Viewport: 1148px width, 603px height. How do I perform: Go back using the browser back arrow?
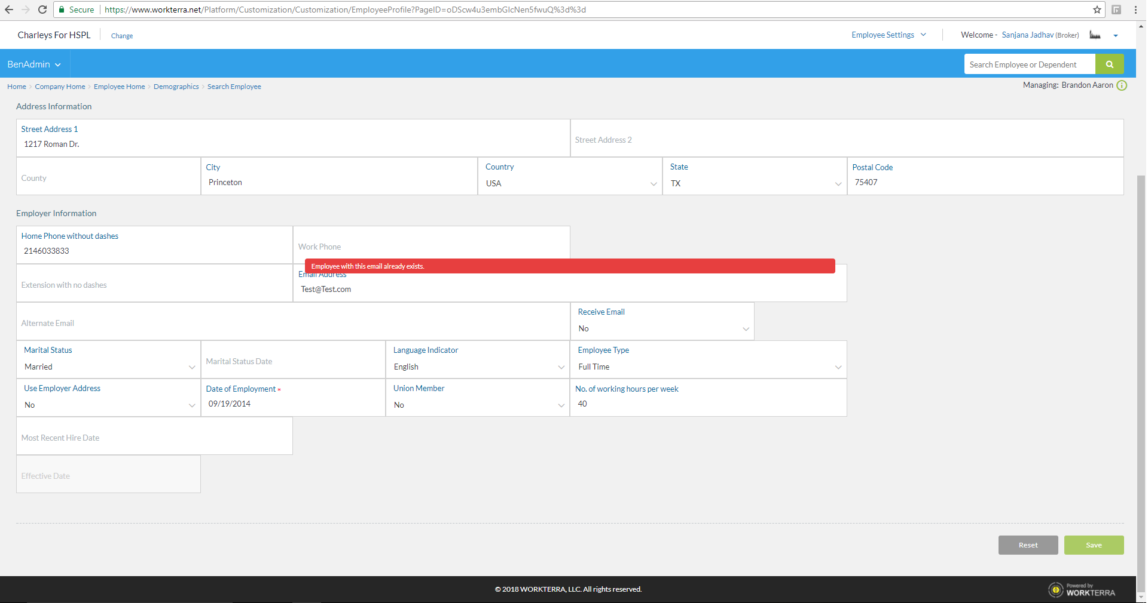10,10
